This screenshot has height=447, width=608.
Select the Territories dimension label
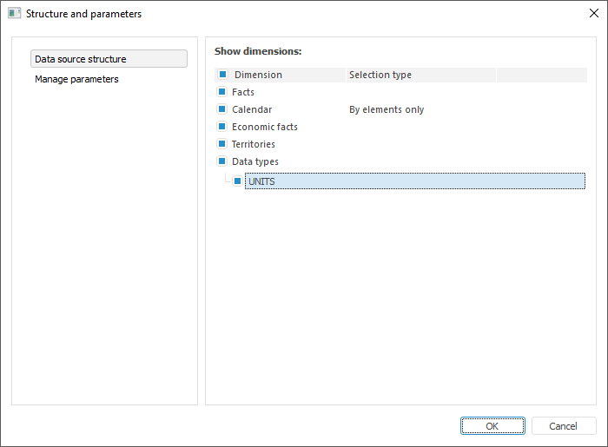click(x=254, y=144)
